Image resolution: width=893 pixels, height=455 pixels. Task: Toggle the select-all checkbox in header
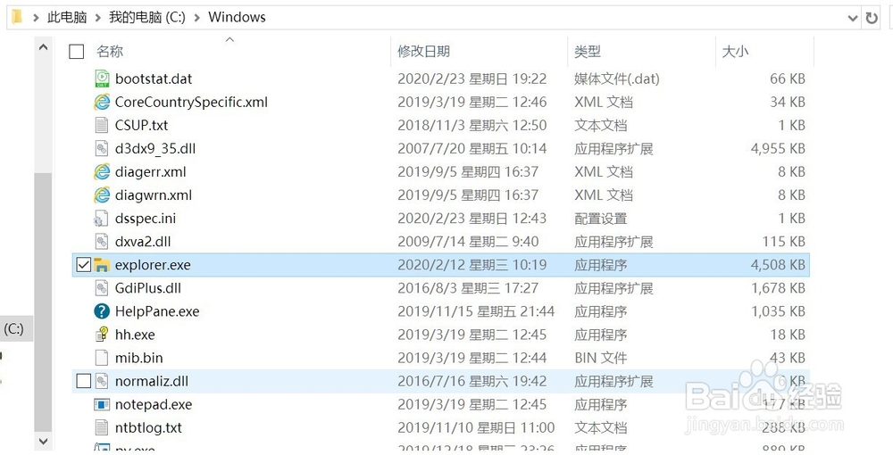point(76,52)
